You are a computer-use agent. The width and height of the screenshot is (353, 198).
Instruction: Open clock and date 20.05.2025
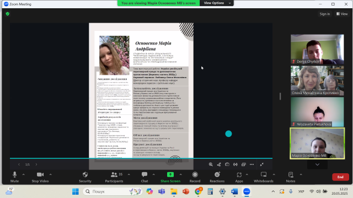340,191
